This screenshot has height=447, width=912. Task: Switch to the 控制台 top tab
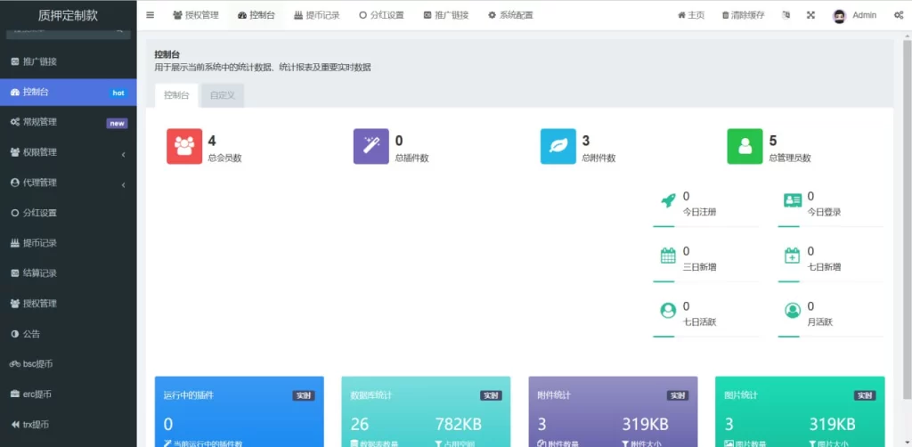pyautogui.click(x=256, y=15)
